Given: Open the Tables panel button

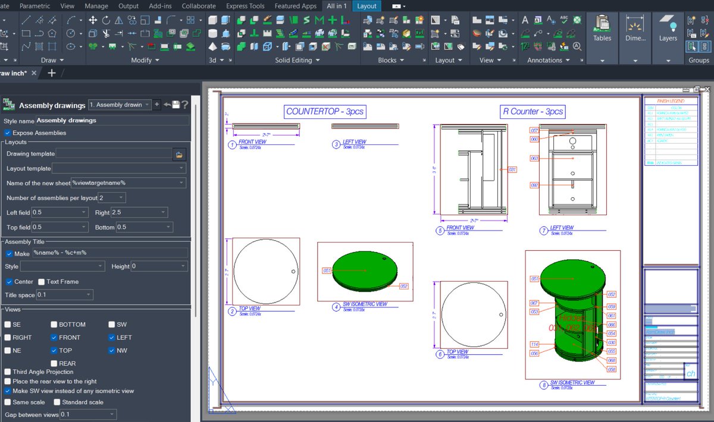Looking at the screenshot, I should tap(602, 39).
